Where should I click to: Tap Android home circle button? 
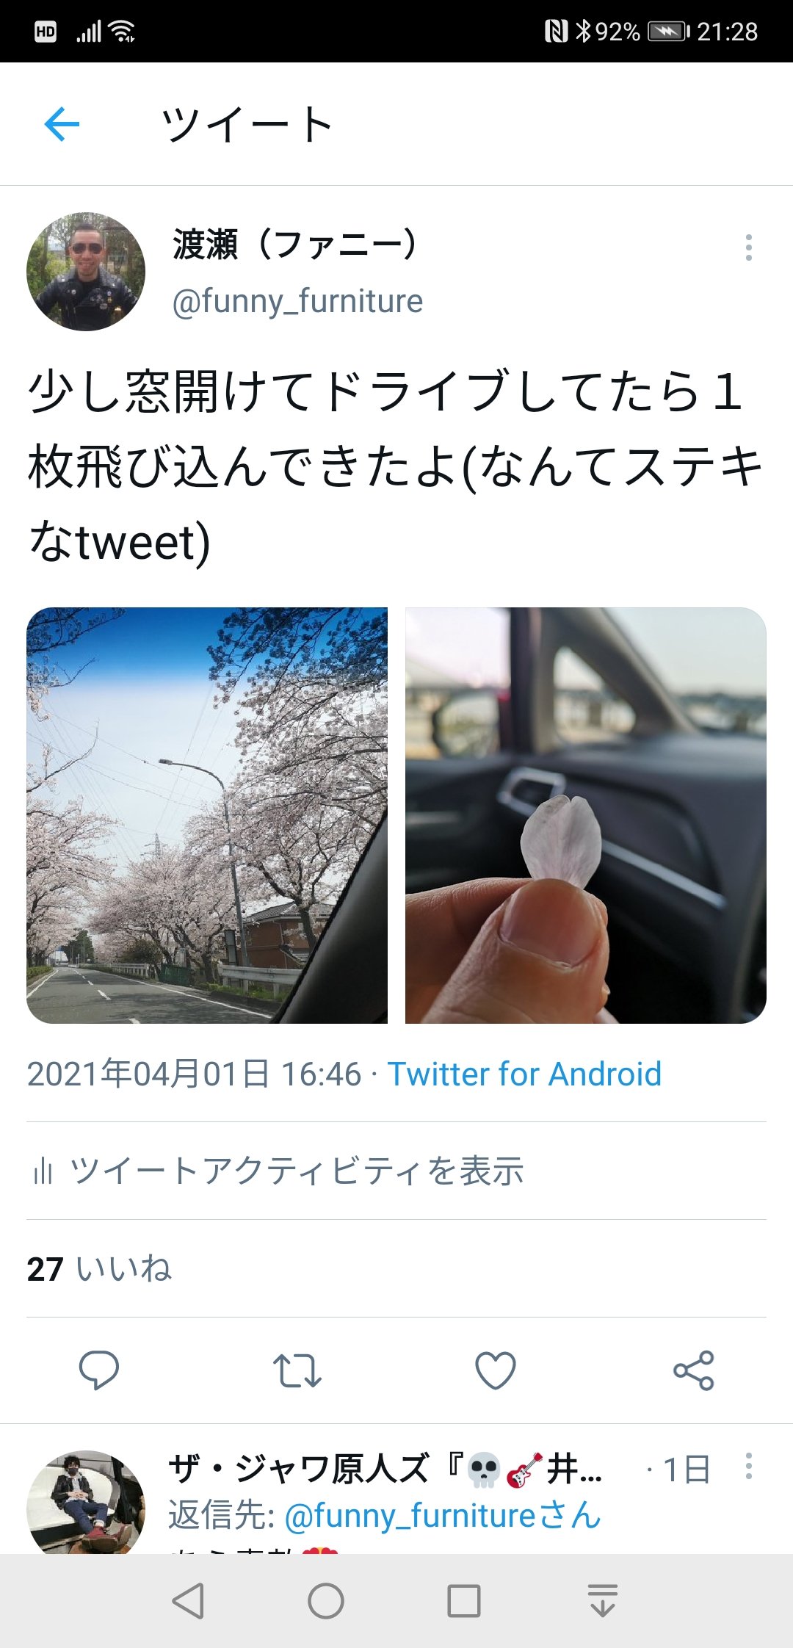(x=326, y=1601)
